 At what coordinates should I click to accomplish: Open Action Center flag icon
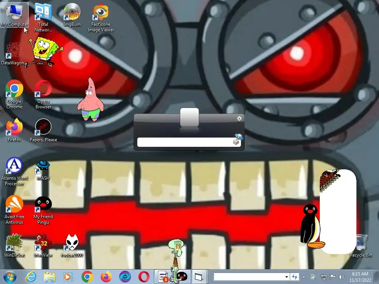(x=333, y=277)
